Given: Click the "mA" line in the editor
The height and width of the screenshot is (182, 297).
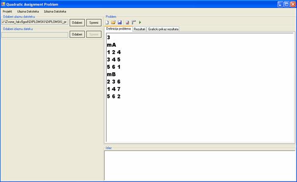Looking at the screenshot, I should (111, 45).
